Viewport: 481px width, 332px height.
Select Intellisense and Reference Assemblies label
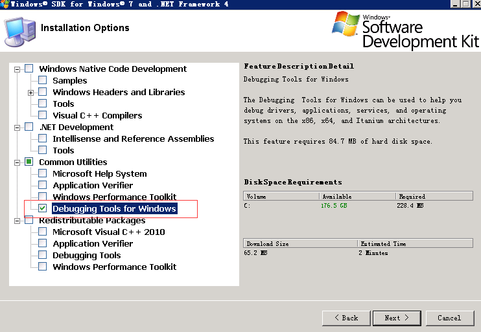pyautogui.click(x=134, y=138)
